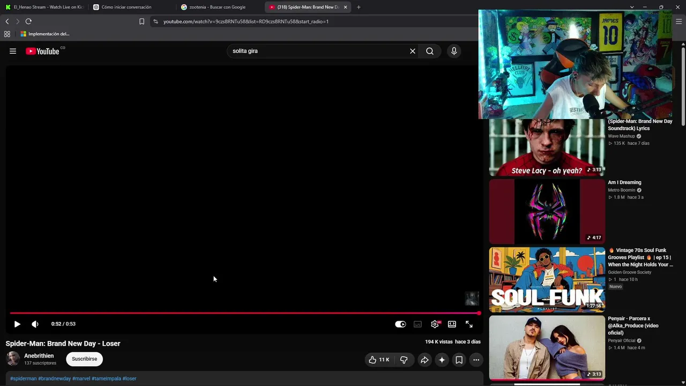686x386 pixels.
Task: Enter full screen mode
Action: pyautogui.click(x=469, y=324)
